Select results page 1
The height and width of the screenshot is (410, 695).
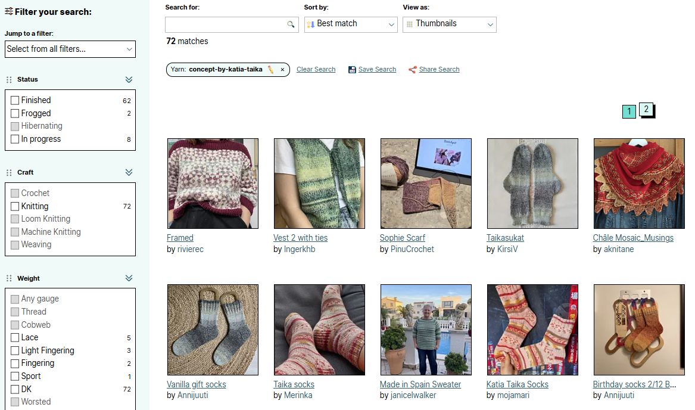629,111
